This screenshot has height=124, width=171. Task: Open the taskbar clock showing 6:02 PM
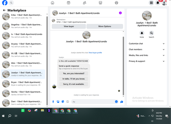(x=159, y=116)
